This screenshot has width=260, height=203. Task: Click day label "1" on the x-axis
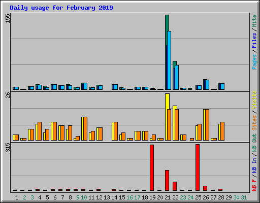coord(17,197)
